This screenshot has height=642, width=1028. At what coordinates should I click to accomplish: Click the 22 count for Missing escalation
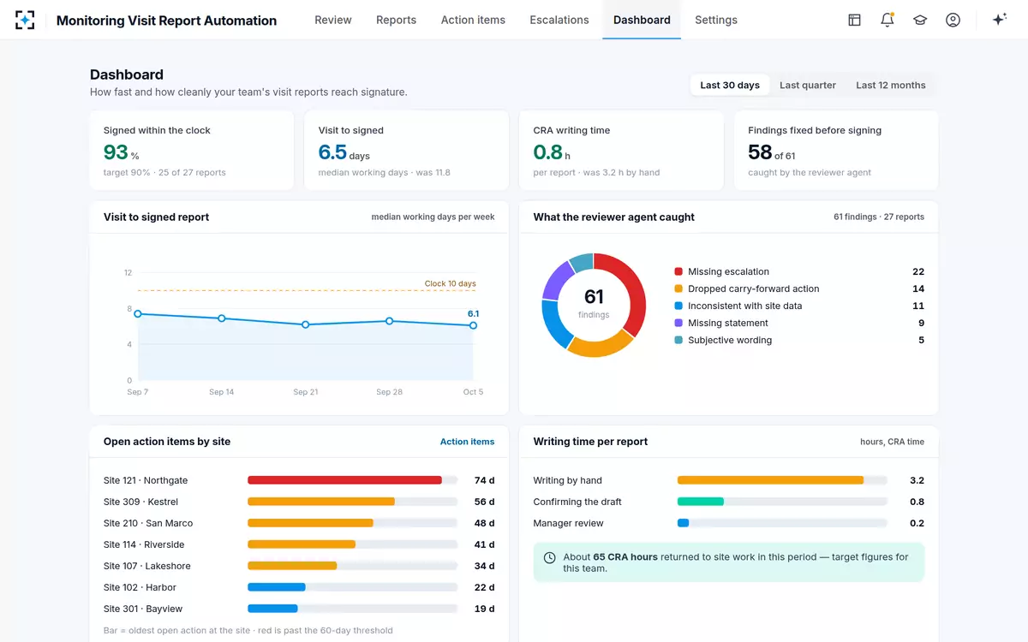pos(918,271)
